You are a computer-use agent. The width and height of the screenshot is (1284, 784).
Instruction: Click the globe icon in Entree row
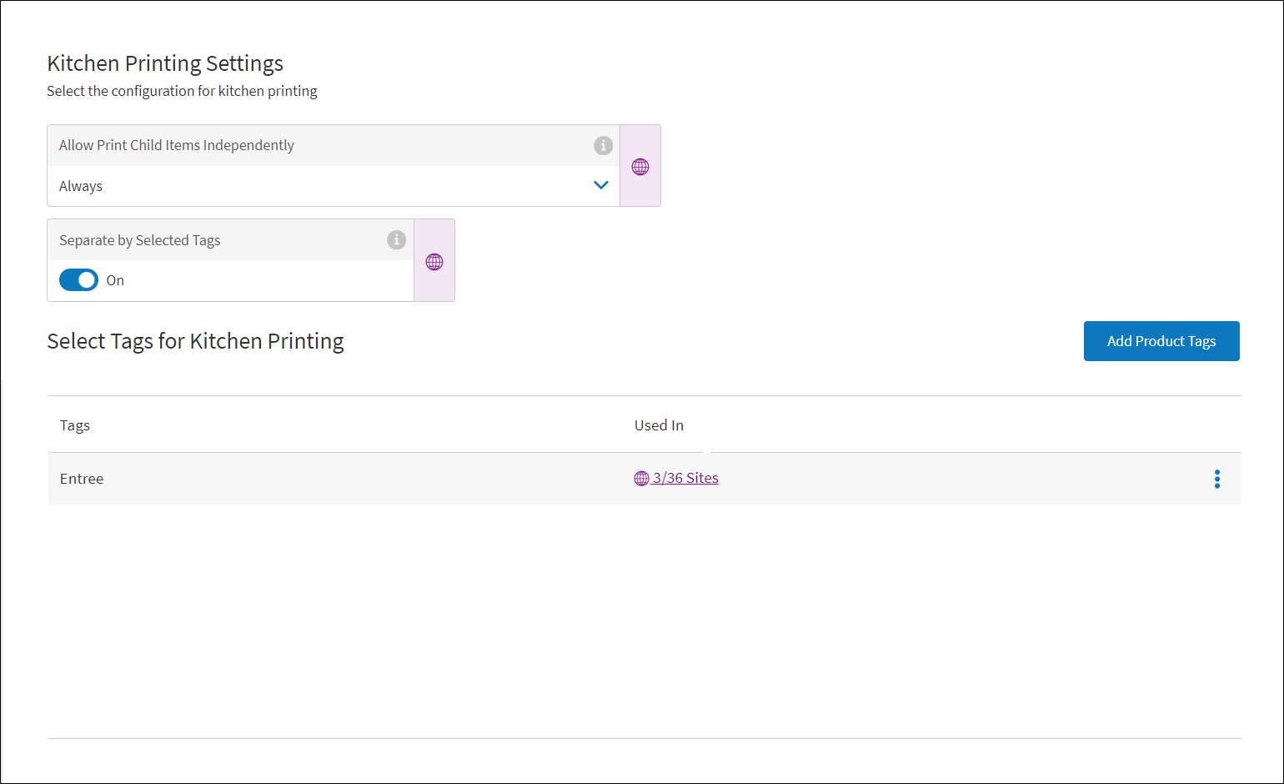tap(641, 479)
